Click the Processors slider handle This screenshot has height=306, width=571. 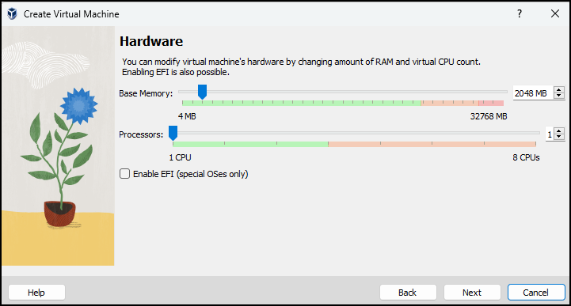[173, 133]
